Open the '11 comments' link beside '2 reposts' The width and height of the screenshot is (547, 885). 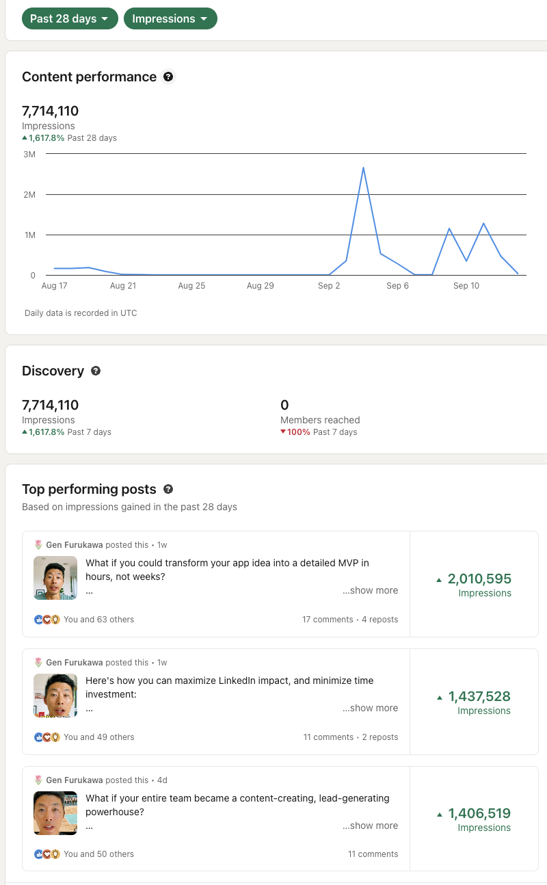[328, 737]
